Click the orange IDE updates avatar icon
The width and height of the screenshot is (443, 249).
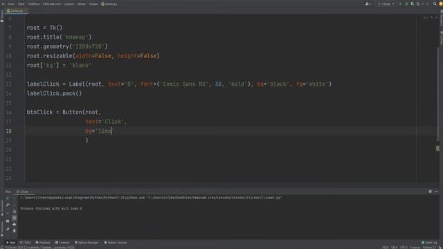click(440, 3)
